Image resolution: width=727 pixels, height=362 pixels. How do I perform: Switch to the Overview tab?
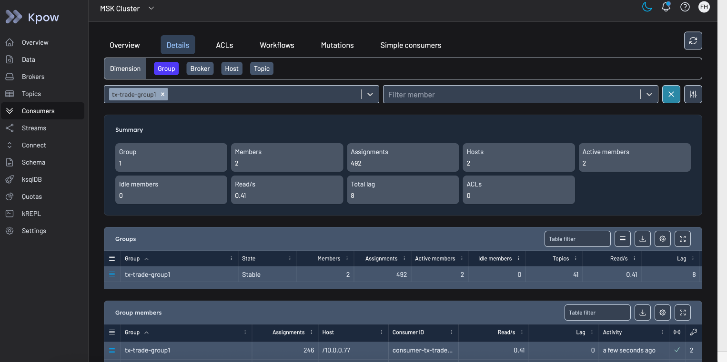[x=125, y=45]
